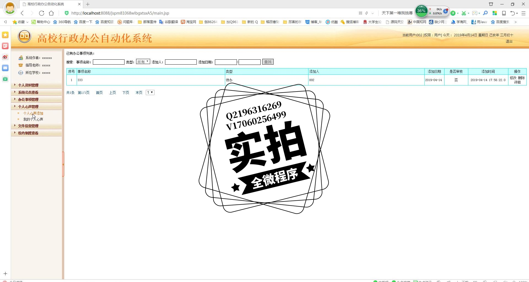
Task: Click the sidebar add plus icon
Action: click(5, 273)
